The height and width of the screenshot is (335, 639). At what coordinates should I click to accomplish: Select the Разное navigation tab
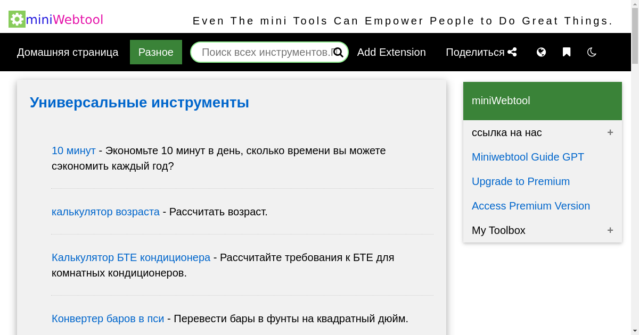pos(155,52)
